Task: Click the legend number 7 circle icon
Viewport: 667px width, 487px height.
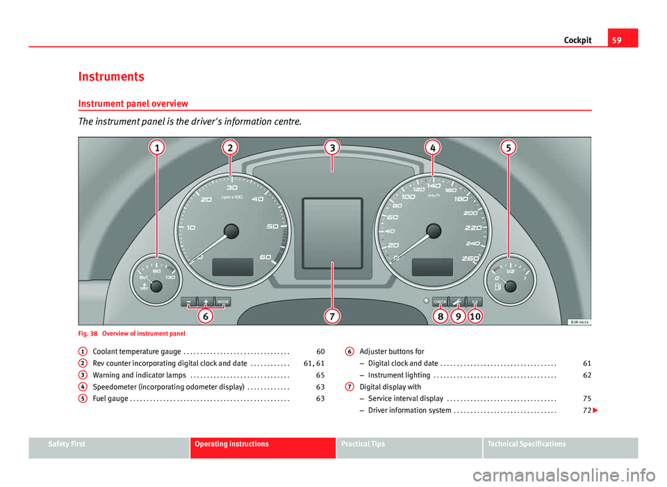Action: pyautogui.click(x=349, y=387)
